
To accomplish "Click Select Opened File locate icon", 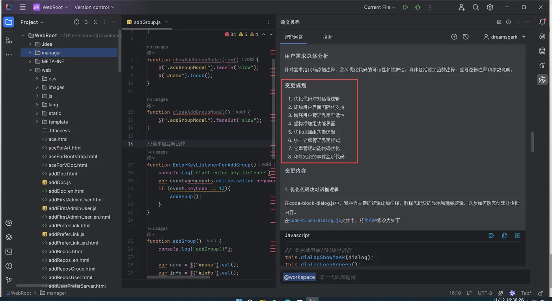I will click(x=76, y=22).
